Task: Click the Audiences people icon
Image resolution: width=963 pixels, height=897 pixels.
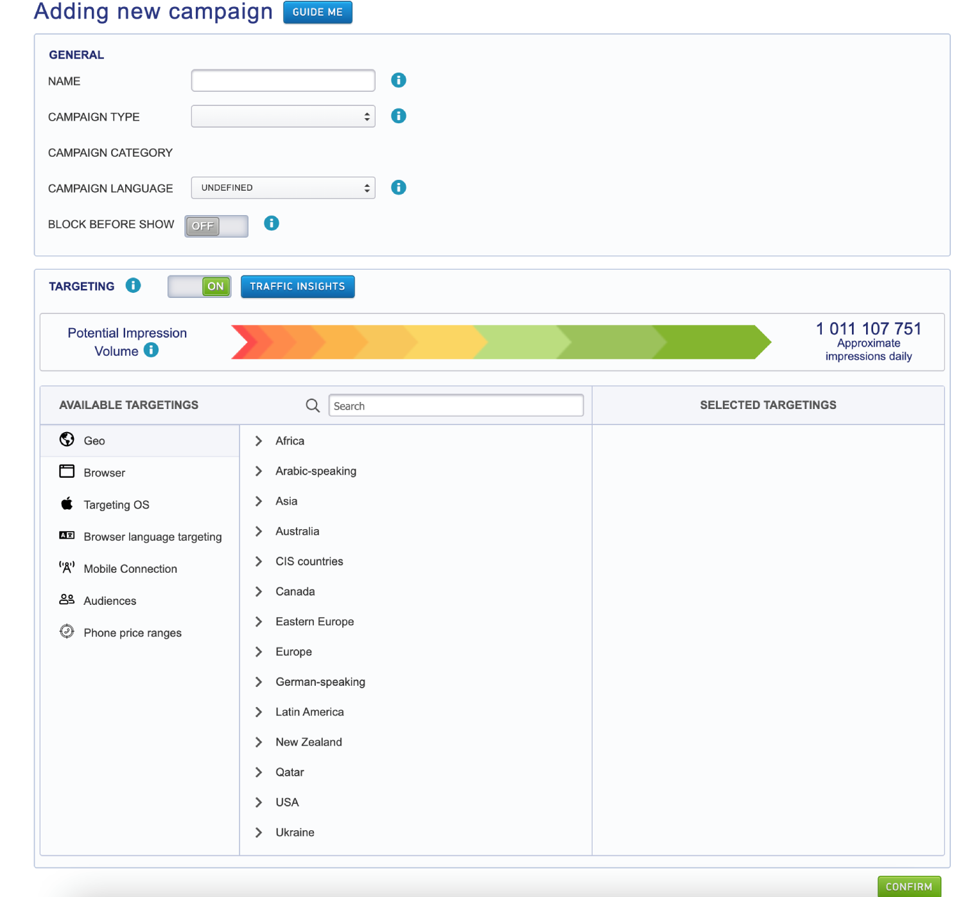Action: pos(67,600)
